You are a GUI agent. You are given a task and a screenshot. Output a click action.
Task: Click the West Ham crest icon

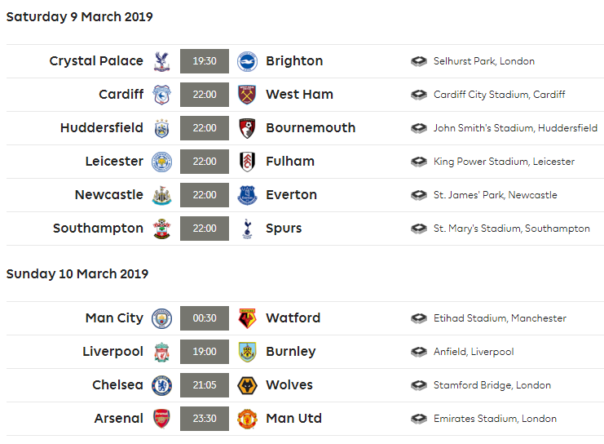247,95
